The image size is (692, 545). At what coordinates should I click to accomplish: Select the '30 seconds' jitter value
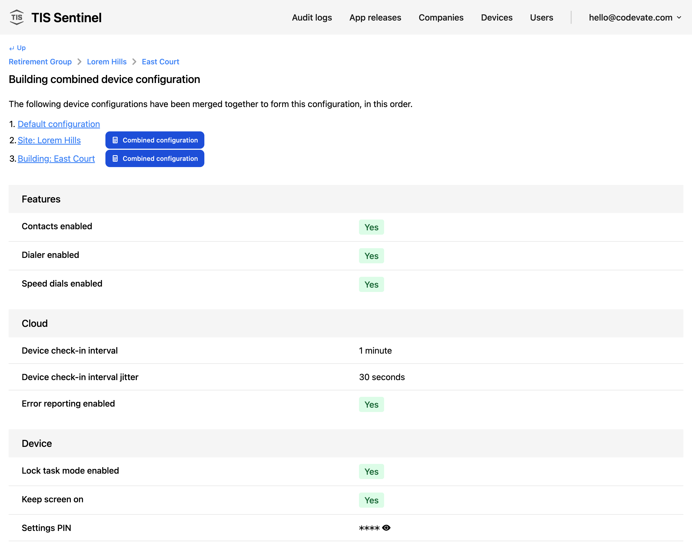[382, 377]
